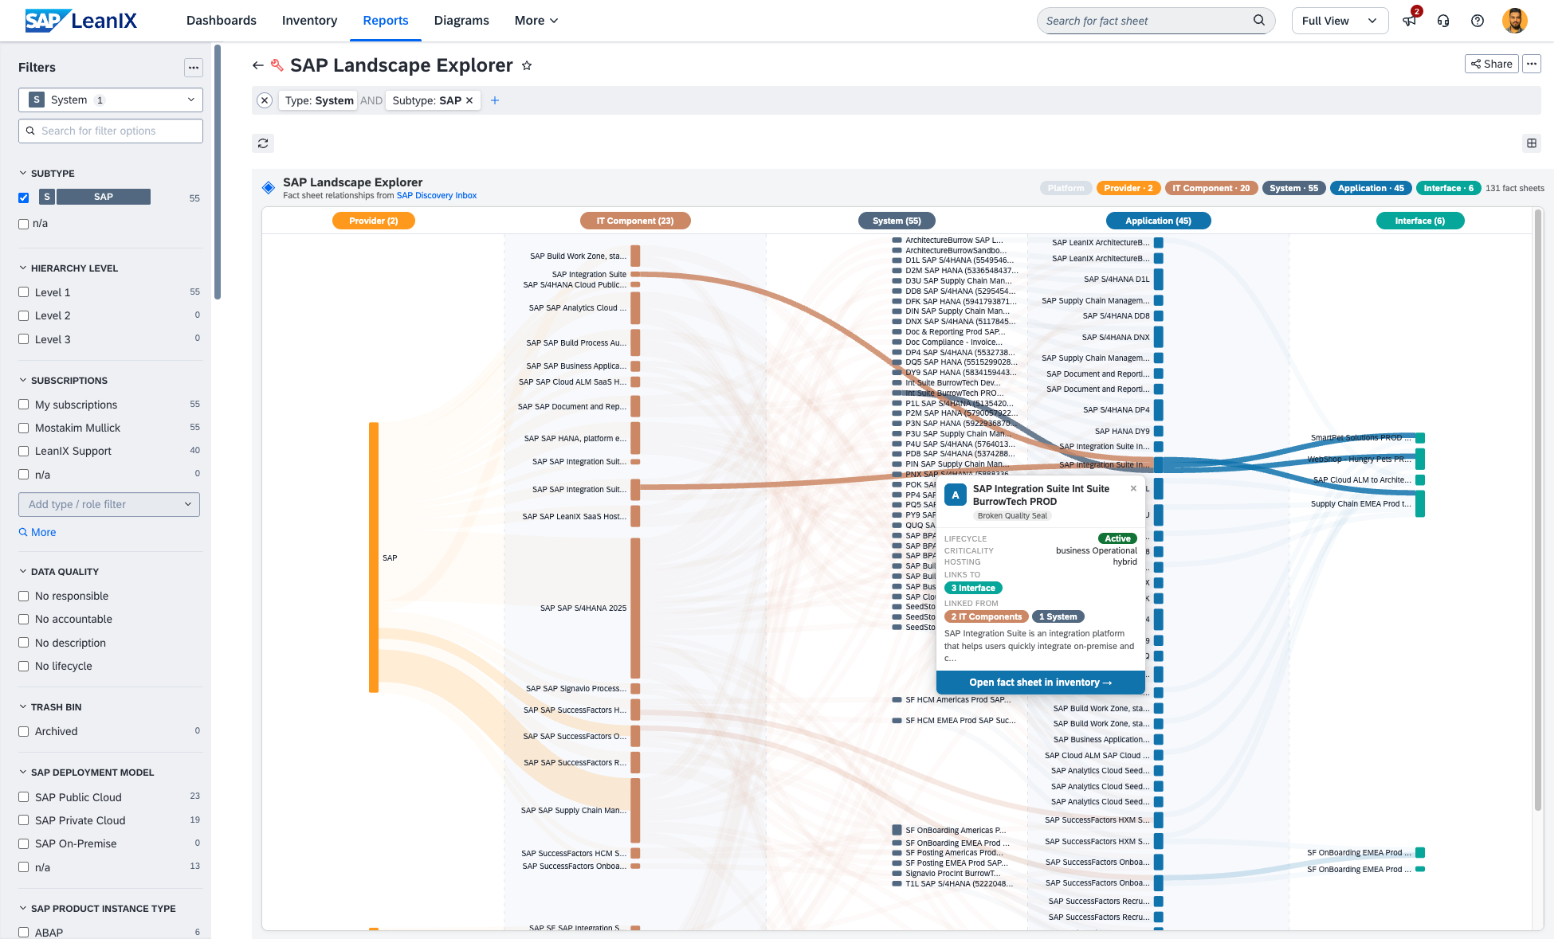Click the More magnifier icon in Subscriptions

coord(23,532)
